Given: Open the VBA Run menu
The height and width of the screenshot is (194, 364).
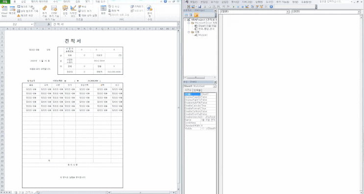Looking at the screenshot, I should pos(259,2).
